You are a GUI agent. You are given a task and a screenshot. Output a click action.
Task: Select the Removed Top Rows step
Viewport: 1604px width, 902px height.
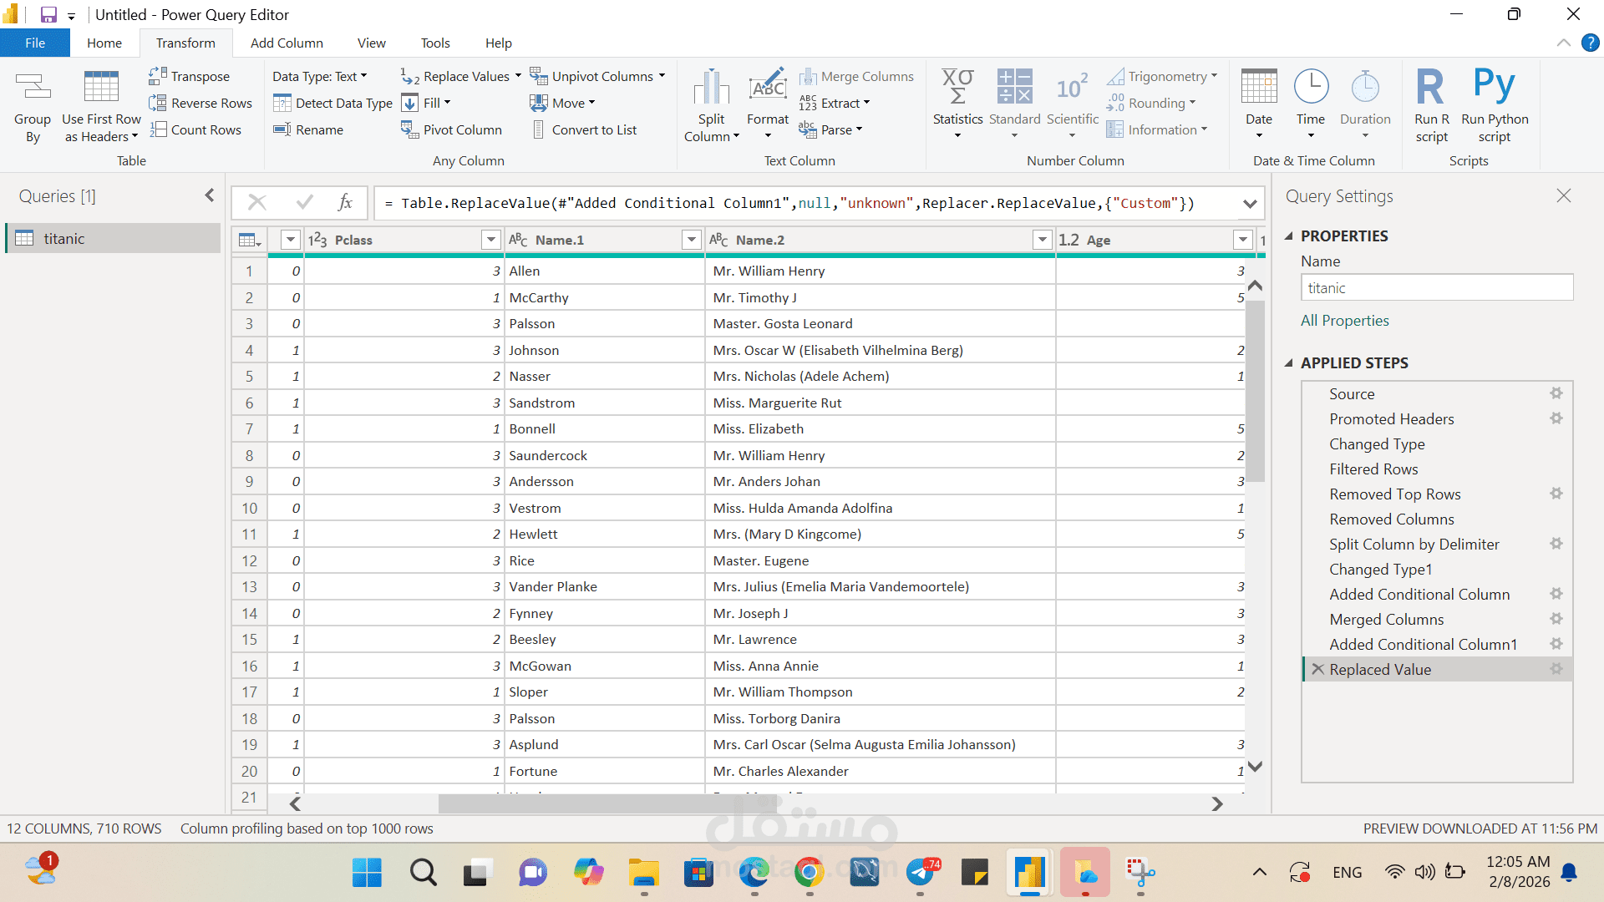[1394, 494]
